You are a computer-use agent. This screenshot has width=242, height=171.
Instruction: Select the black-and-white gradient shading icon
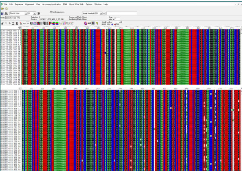(x=46, y=23)
